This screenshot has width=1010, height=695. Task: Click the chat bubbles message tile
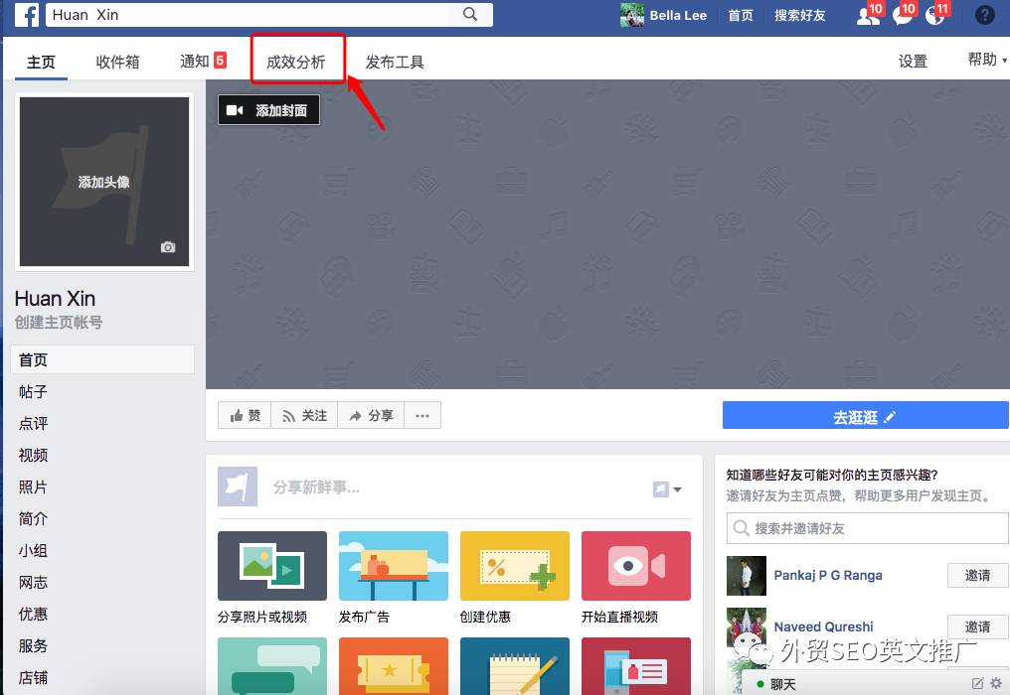(271, 666)
